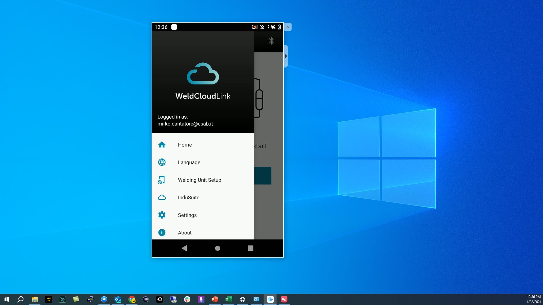The width and height of the screenshot is (543, 305).
Task: Click the InduSuite cloud icon
Action: (162, 197)
